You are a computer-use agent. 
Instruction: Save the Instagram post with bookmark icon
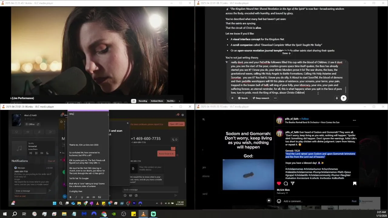tap(355, 183)
